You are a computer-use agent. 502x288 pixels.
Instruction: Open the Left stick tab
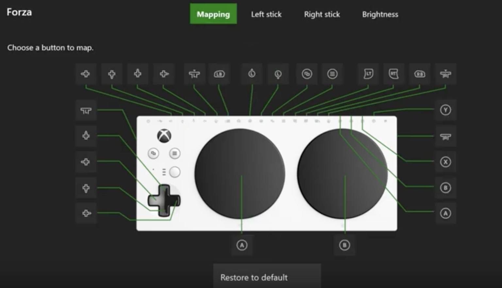266,14
